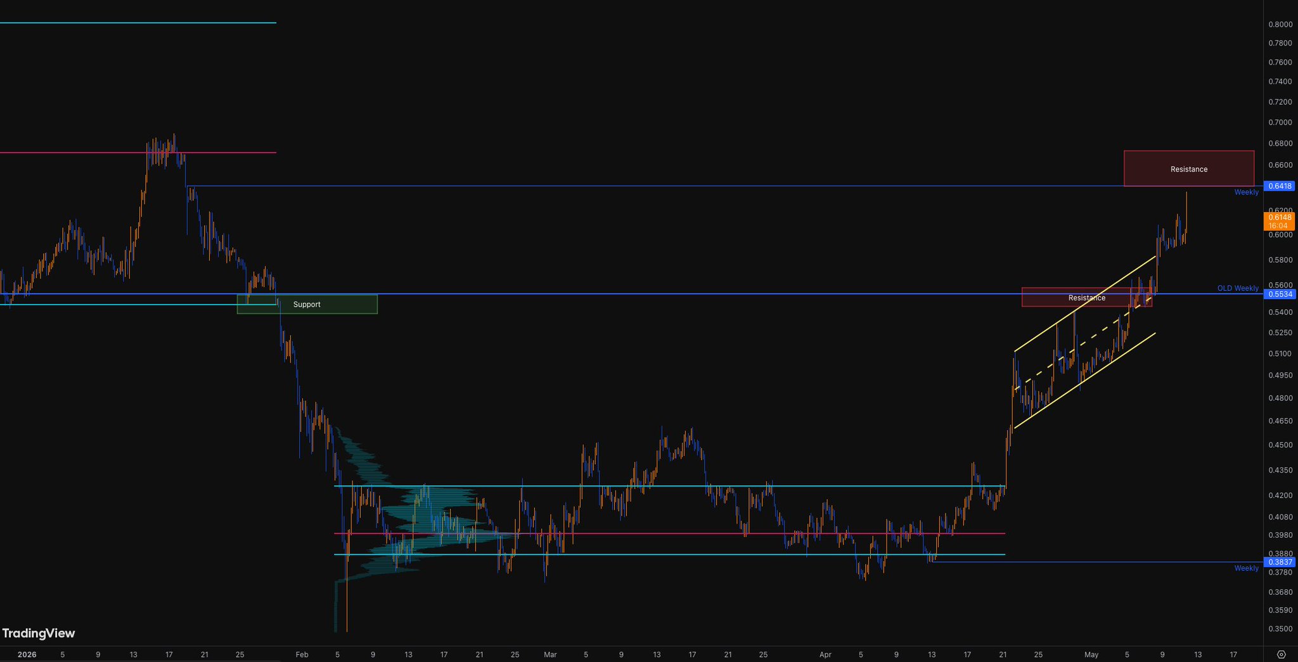Viewport: 1298px width, 662px height.
Task: Select the cyan line at the chart top
Action: point(138,23)
